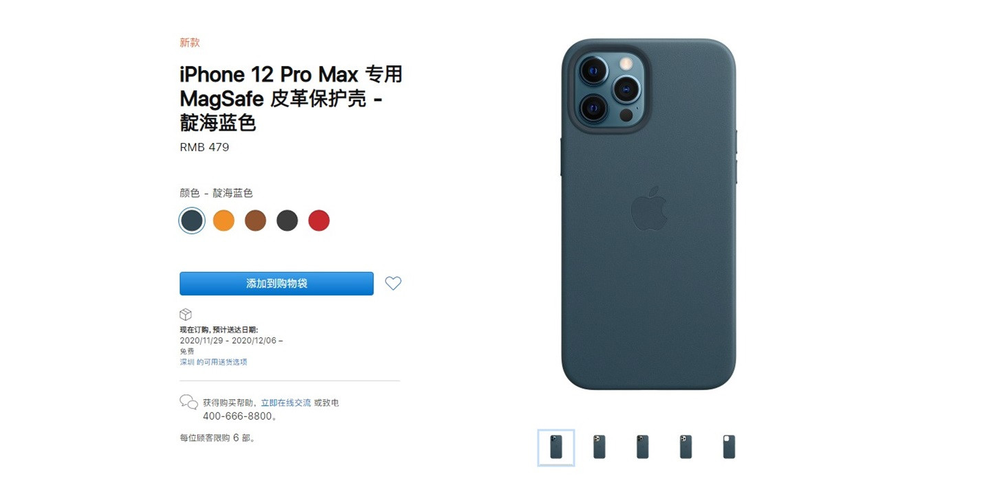990x483 pixels.
Task: Click the heart favorite icon
Action: click(x=393, y=283)
